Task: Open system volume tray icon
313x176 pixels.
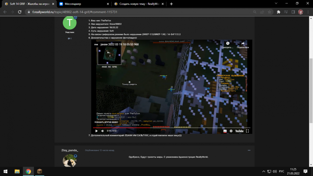Action: [x=275, y=171]
